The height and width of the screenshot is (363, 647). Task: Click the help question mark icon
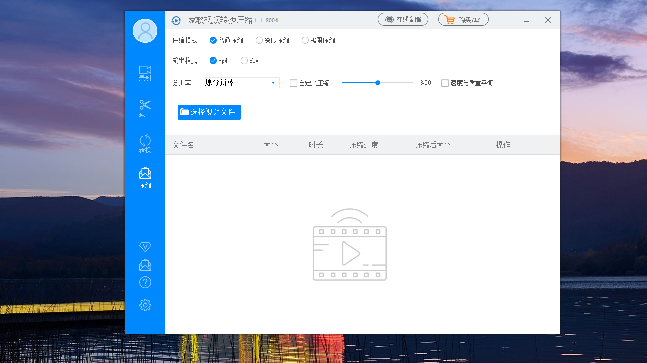tap(145, 282)
